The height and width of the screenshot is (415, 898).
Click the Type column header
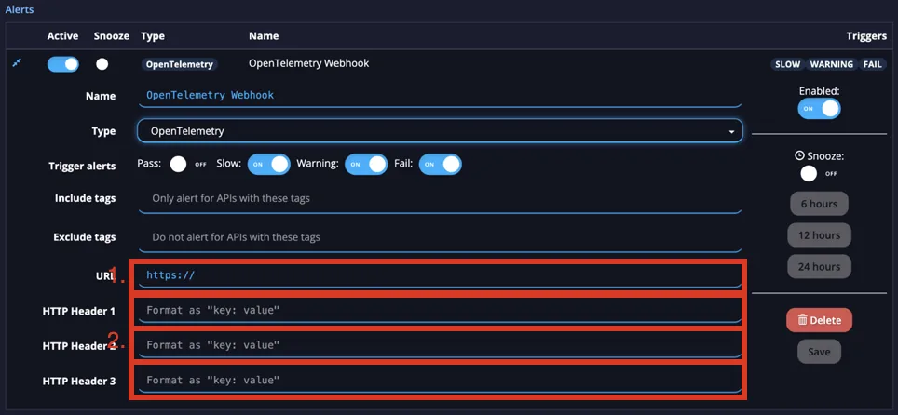153,36
